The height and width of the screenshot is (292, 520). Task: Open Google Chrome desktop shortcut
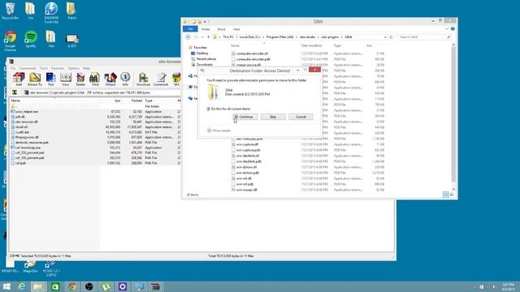[11, 41]
